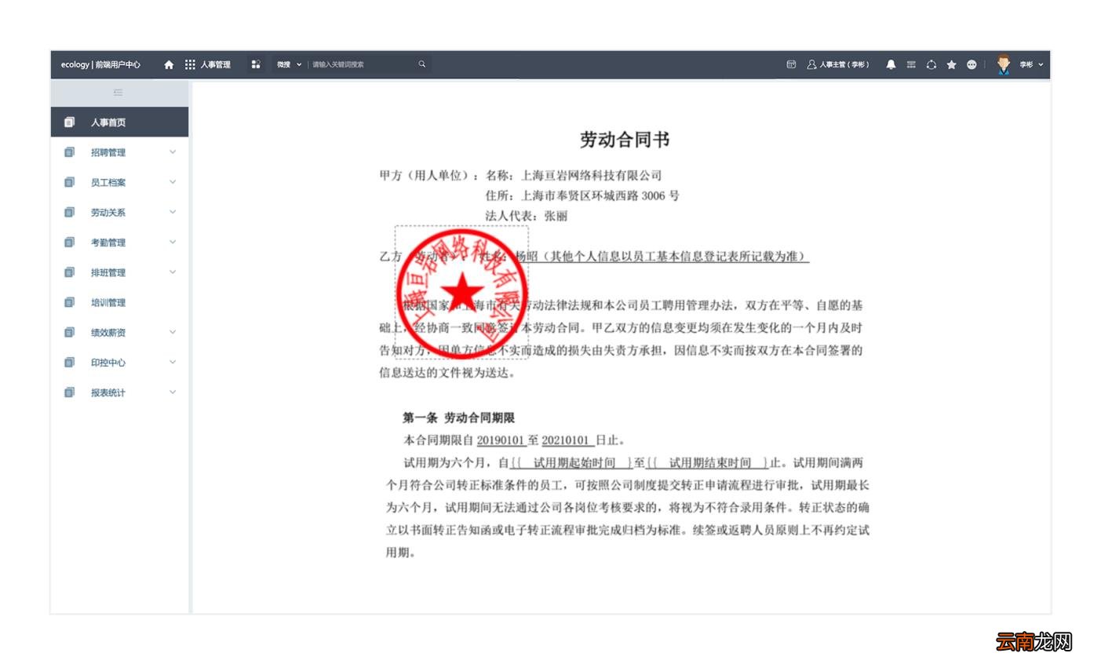Go to the home page icon
Image resolution: width=1101 pixels, height=664 pixels.
click(169, 64)
